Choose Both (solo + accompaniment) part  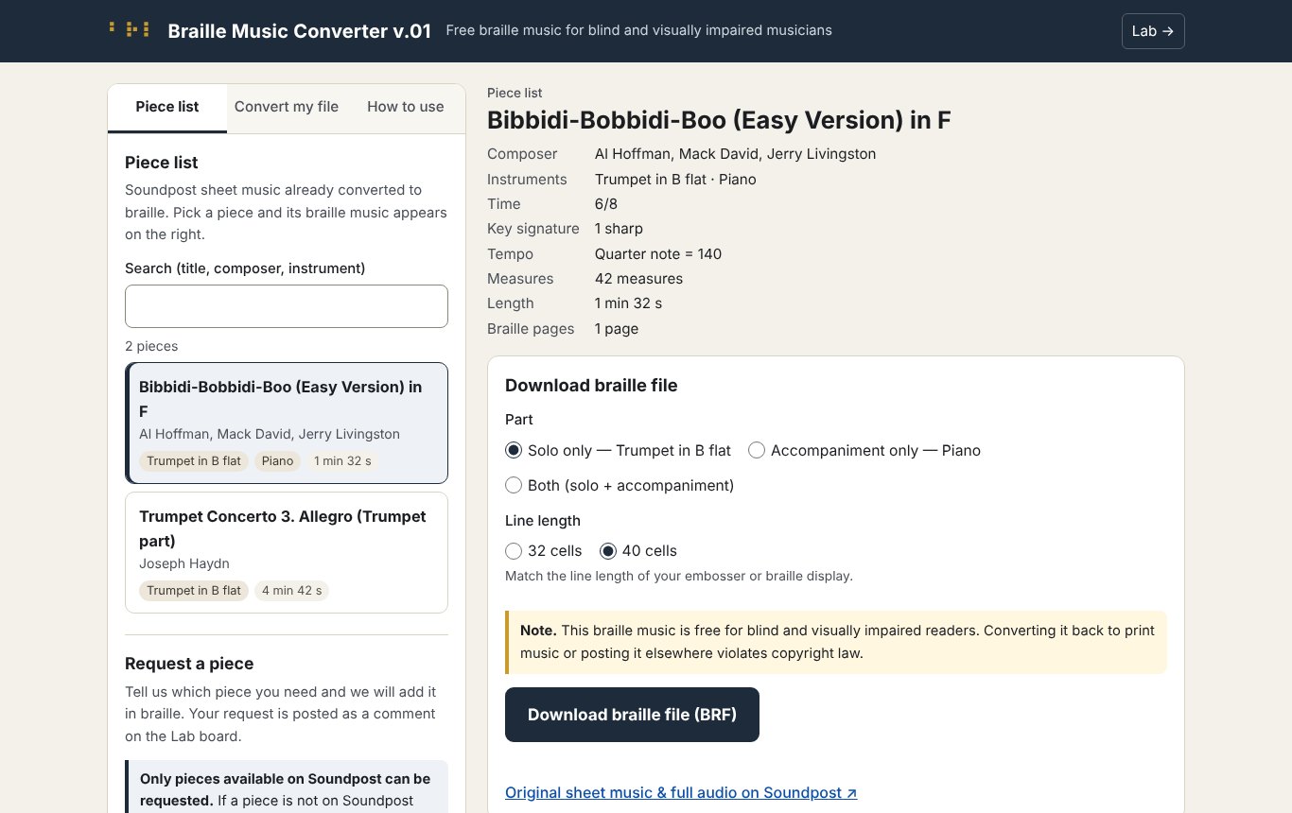click(x=620, y=485)
